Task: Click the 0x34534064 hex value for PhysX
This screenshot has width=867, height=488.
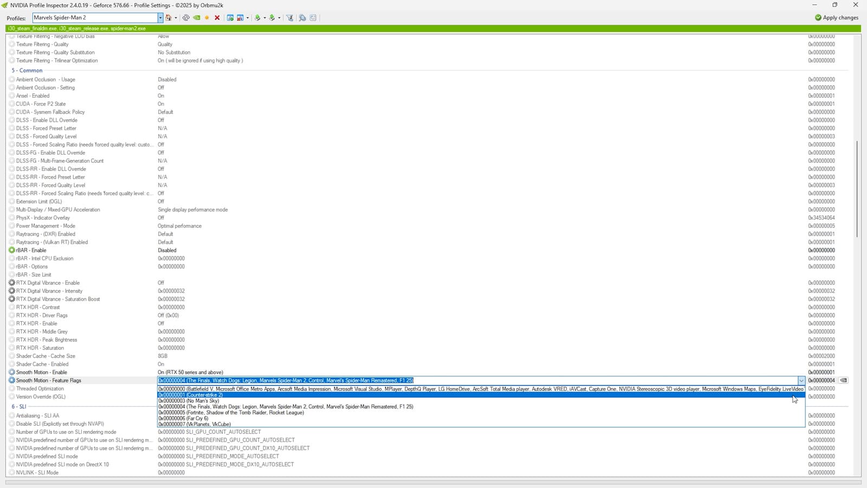Action: coord(821,218)
